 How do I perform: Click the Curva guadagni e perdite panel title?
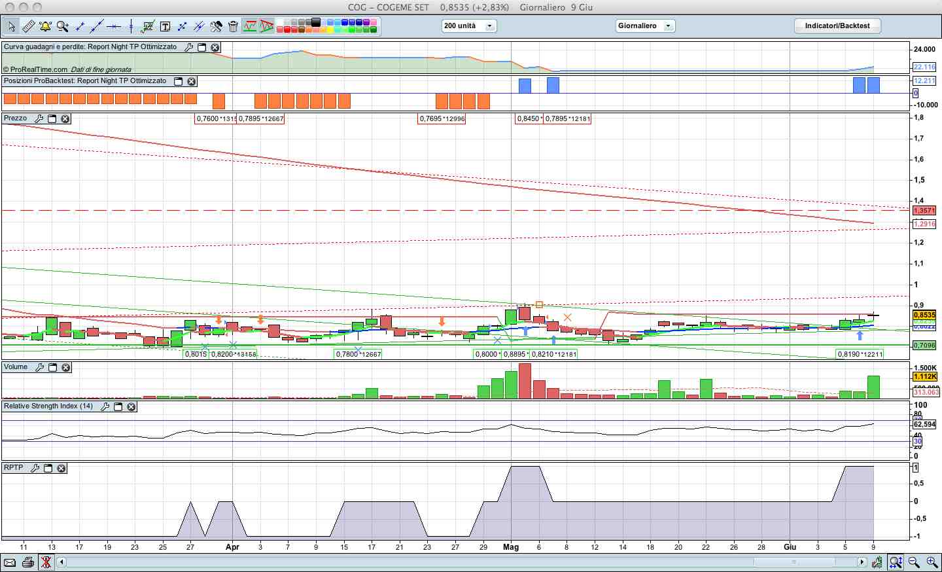tap(90, 47)
